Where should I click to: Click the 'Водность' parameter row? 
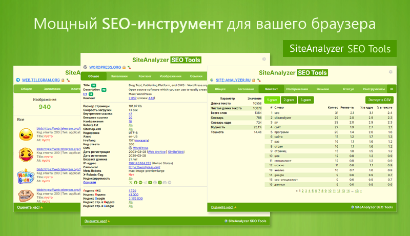click(236, 127)
